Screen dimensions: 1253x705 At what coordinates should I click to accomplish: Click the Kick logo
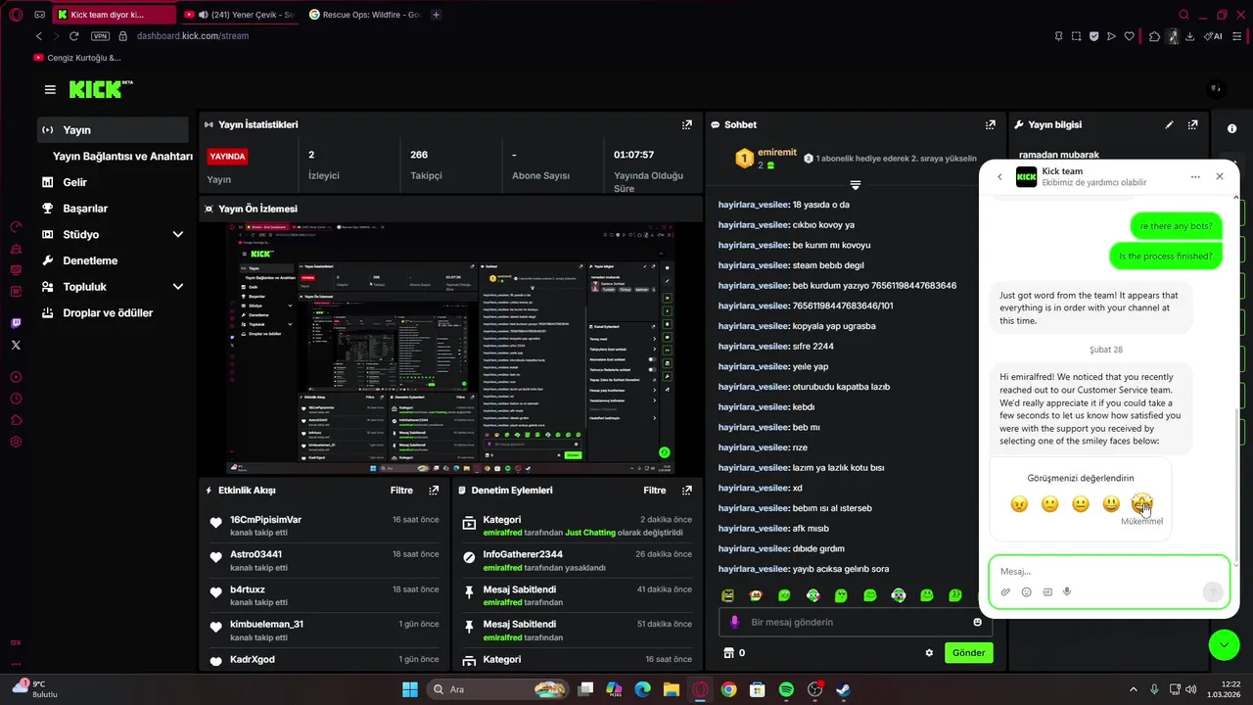[101, 89]
